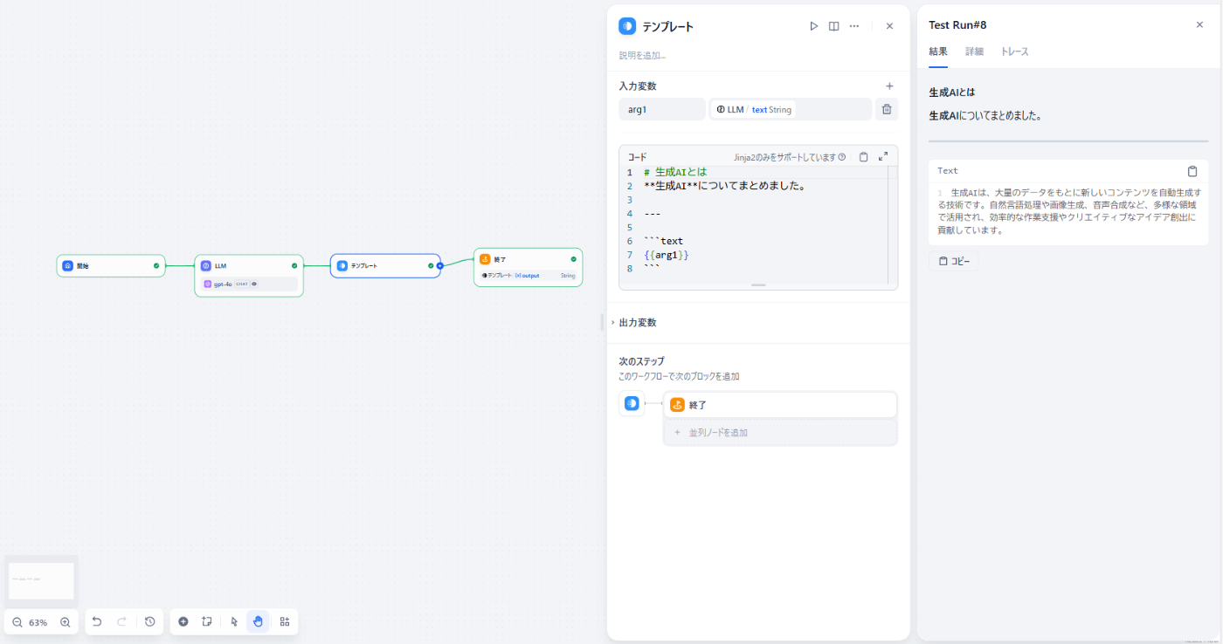The height and width of the screenshot is (644, 1223).
Task: Open the more options menu of テンプレート panel
Action: [x=854, y=26]
